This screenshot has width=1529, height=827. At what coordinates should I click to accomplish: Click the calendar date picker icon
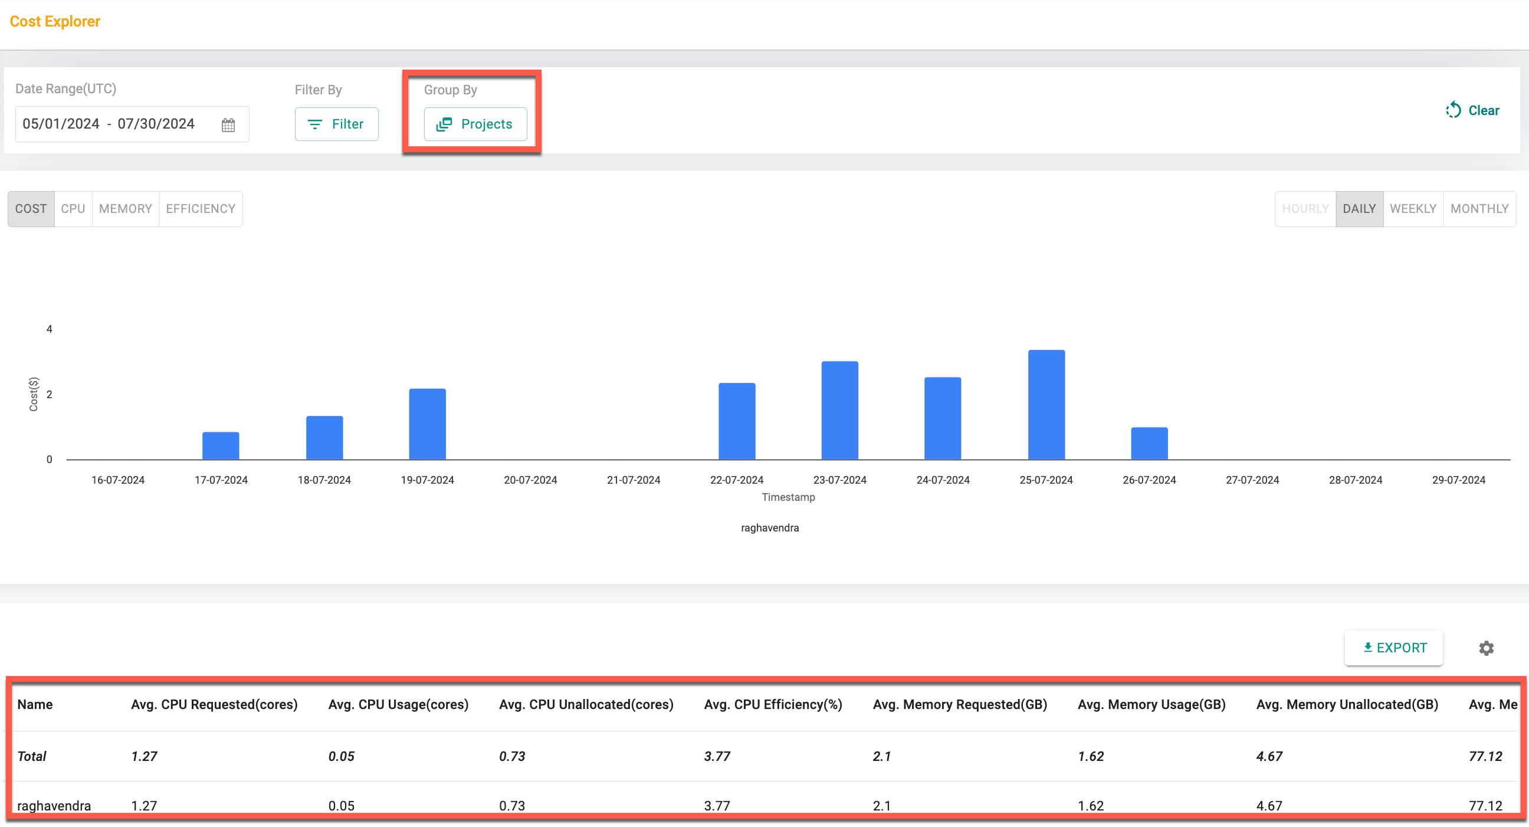(x=228, y=124)
